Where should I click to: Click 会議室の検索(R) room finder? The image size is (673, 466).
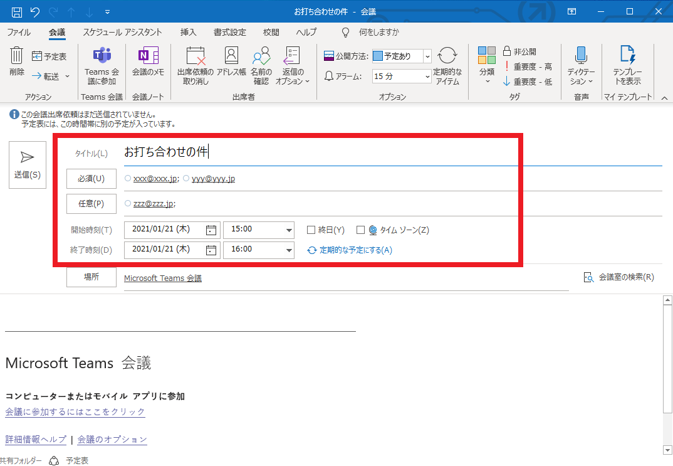point(619,277)
